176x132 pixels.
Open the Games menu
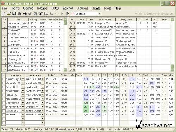[x=28, y=8]
